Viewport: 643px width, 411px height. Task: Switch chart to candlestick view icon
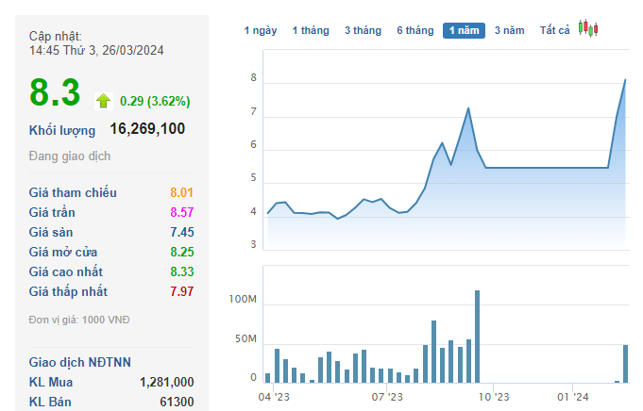point(588,29)
